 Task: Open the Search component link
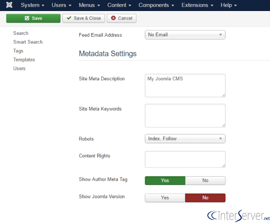(21, 33)
